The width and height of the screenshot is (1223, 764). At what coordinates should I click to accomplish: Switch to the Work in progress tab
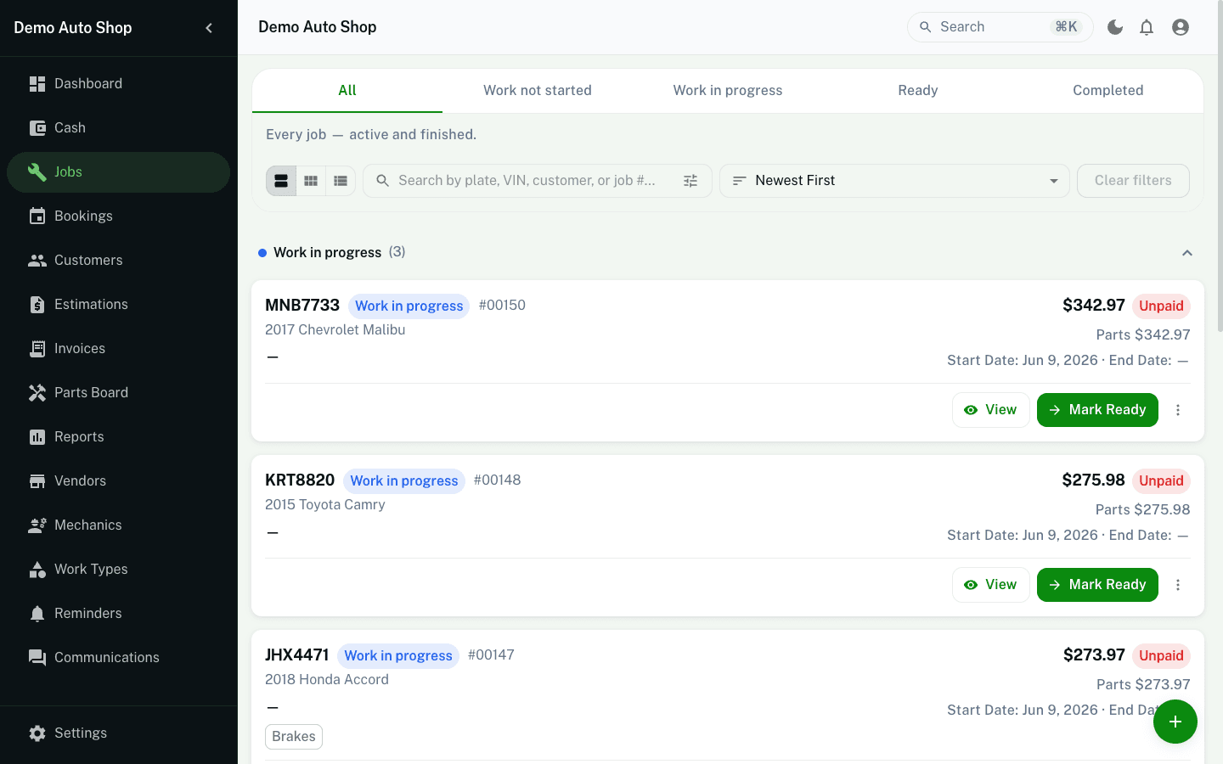pos(728,91)
